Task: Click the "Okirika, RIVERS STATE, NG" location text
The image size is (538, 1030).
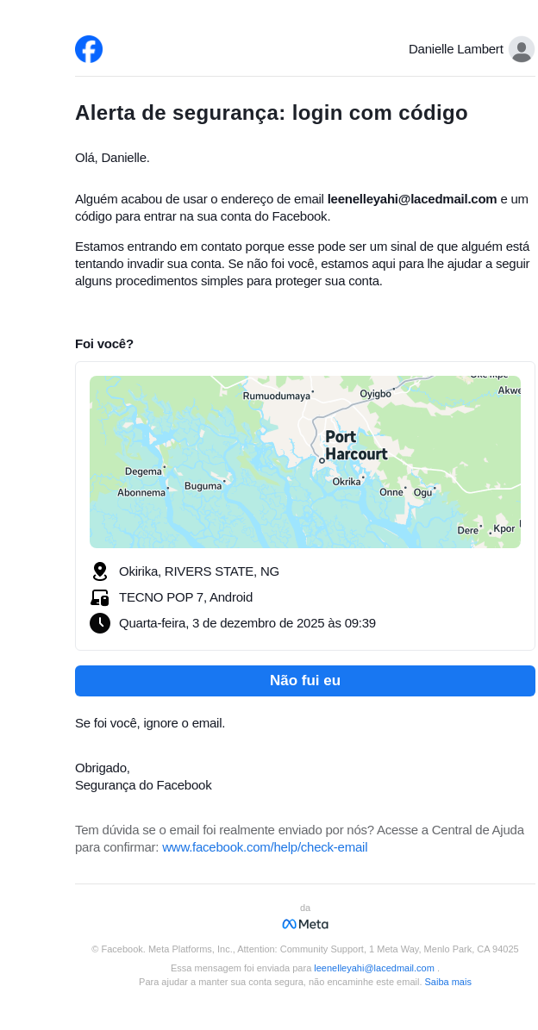Action: point(199,571)
